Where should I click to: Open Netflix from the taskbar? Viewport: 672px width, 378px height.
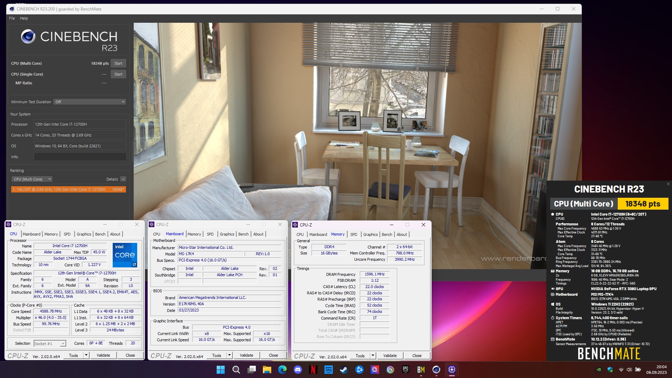click(313, 370)
